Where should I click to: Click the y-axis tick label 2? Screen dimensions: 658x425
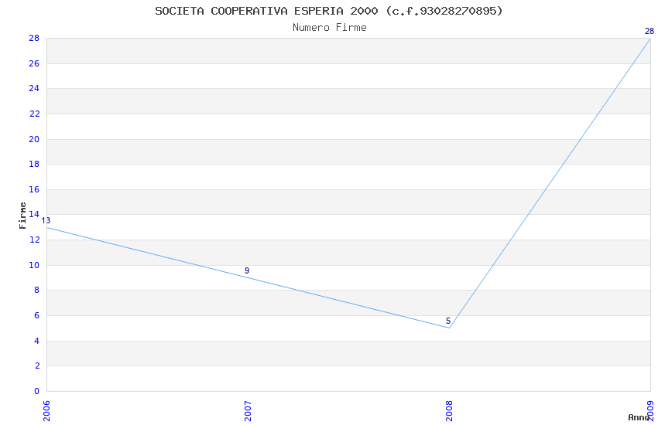37,366
